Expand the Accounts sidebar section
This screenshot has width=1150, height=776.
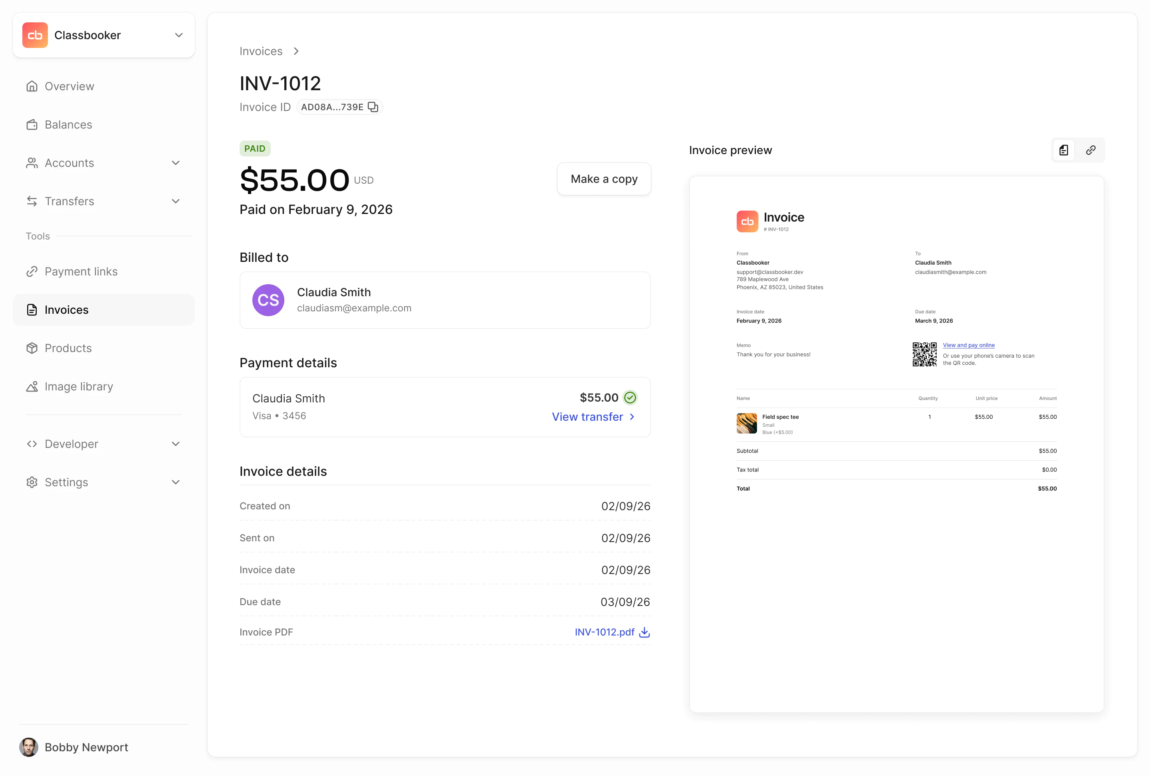click(x=175, y=163)
